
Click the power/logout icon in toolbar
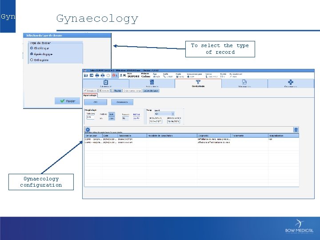108,75
